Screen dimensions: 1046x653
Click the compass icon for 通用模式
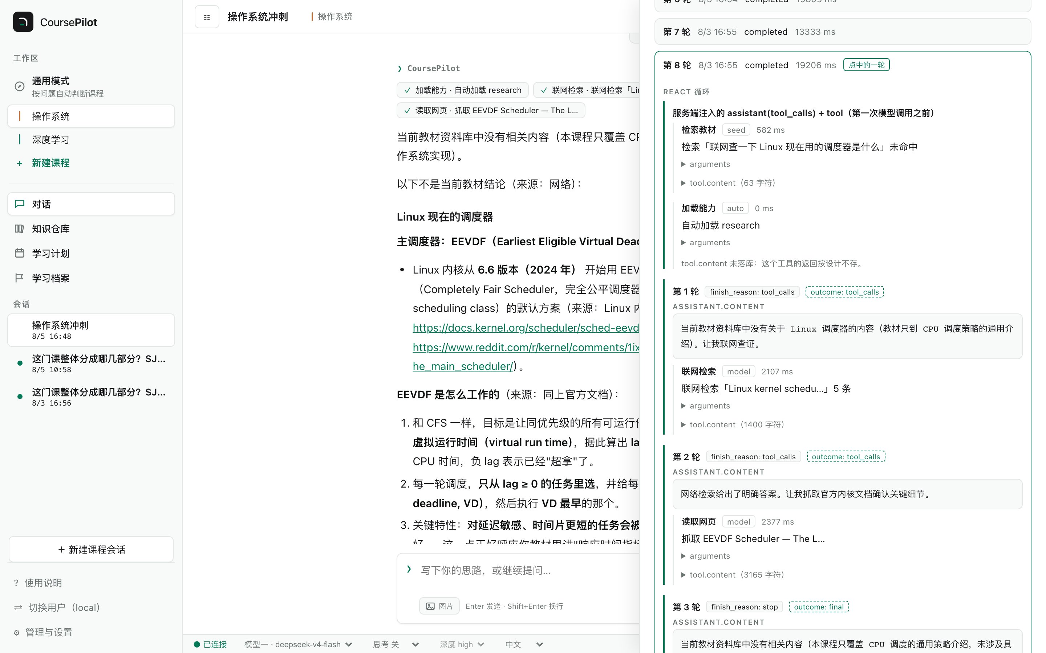(x=20, y=86)
